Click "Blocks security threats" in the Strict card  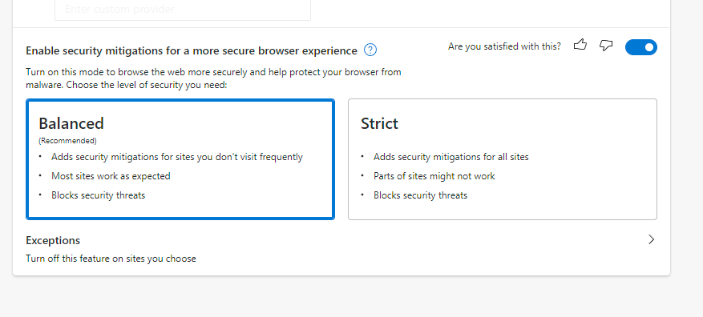point(421,195)
